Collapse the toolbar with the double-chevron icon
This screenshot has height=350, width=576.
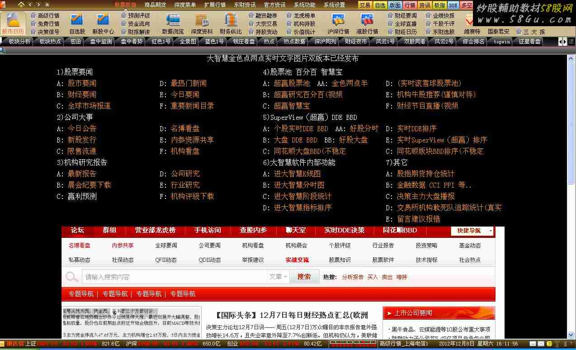(47, 5)
